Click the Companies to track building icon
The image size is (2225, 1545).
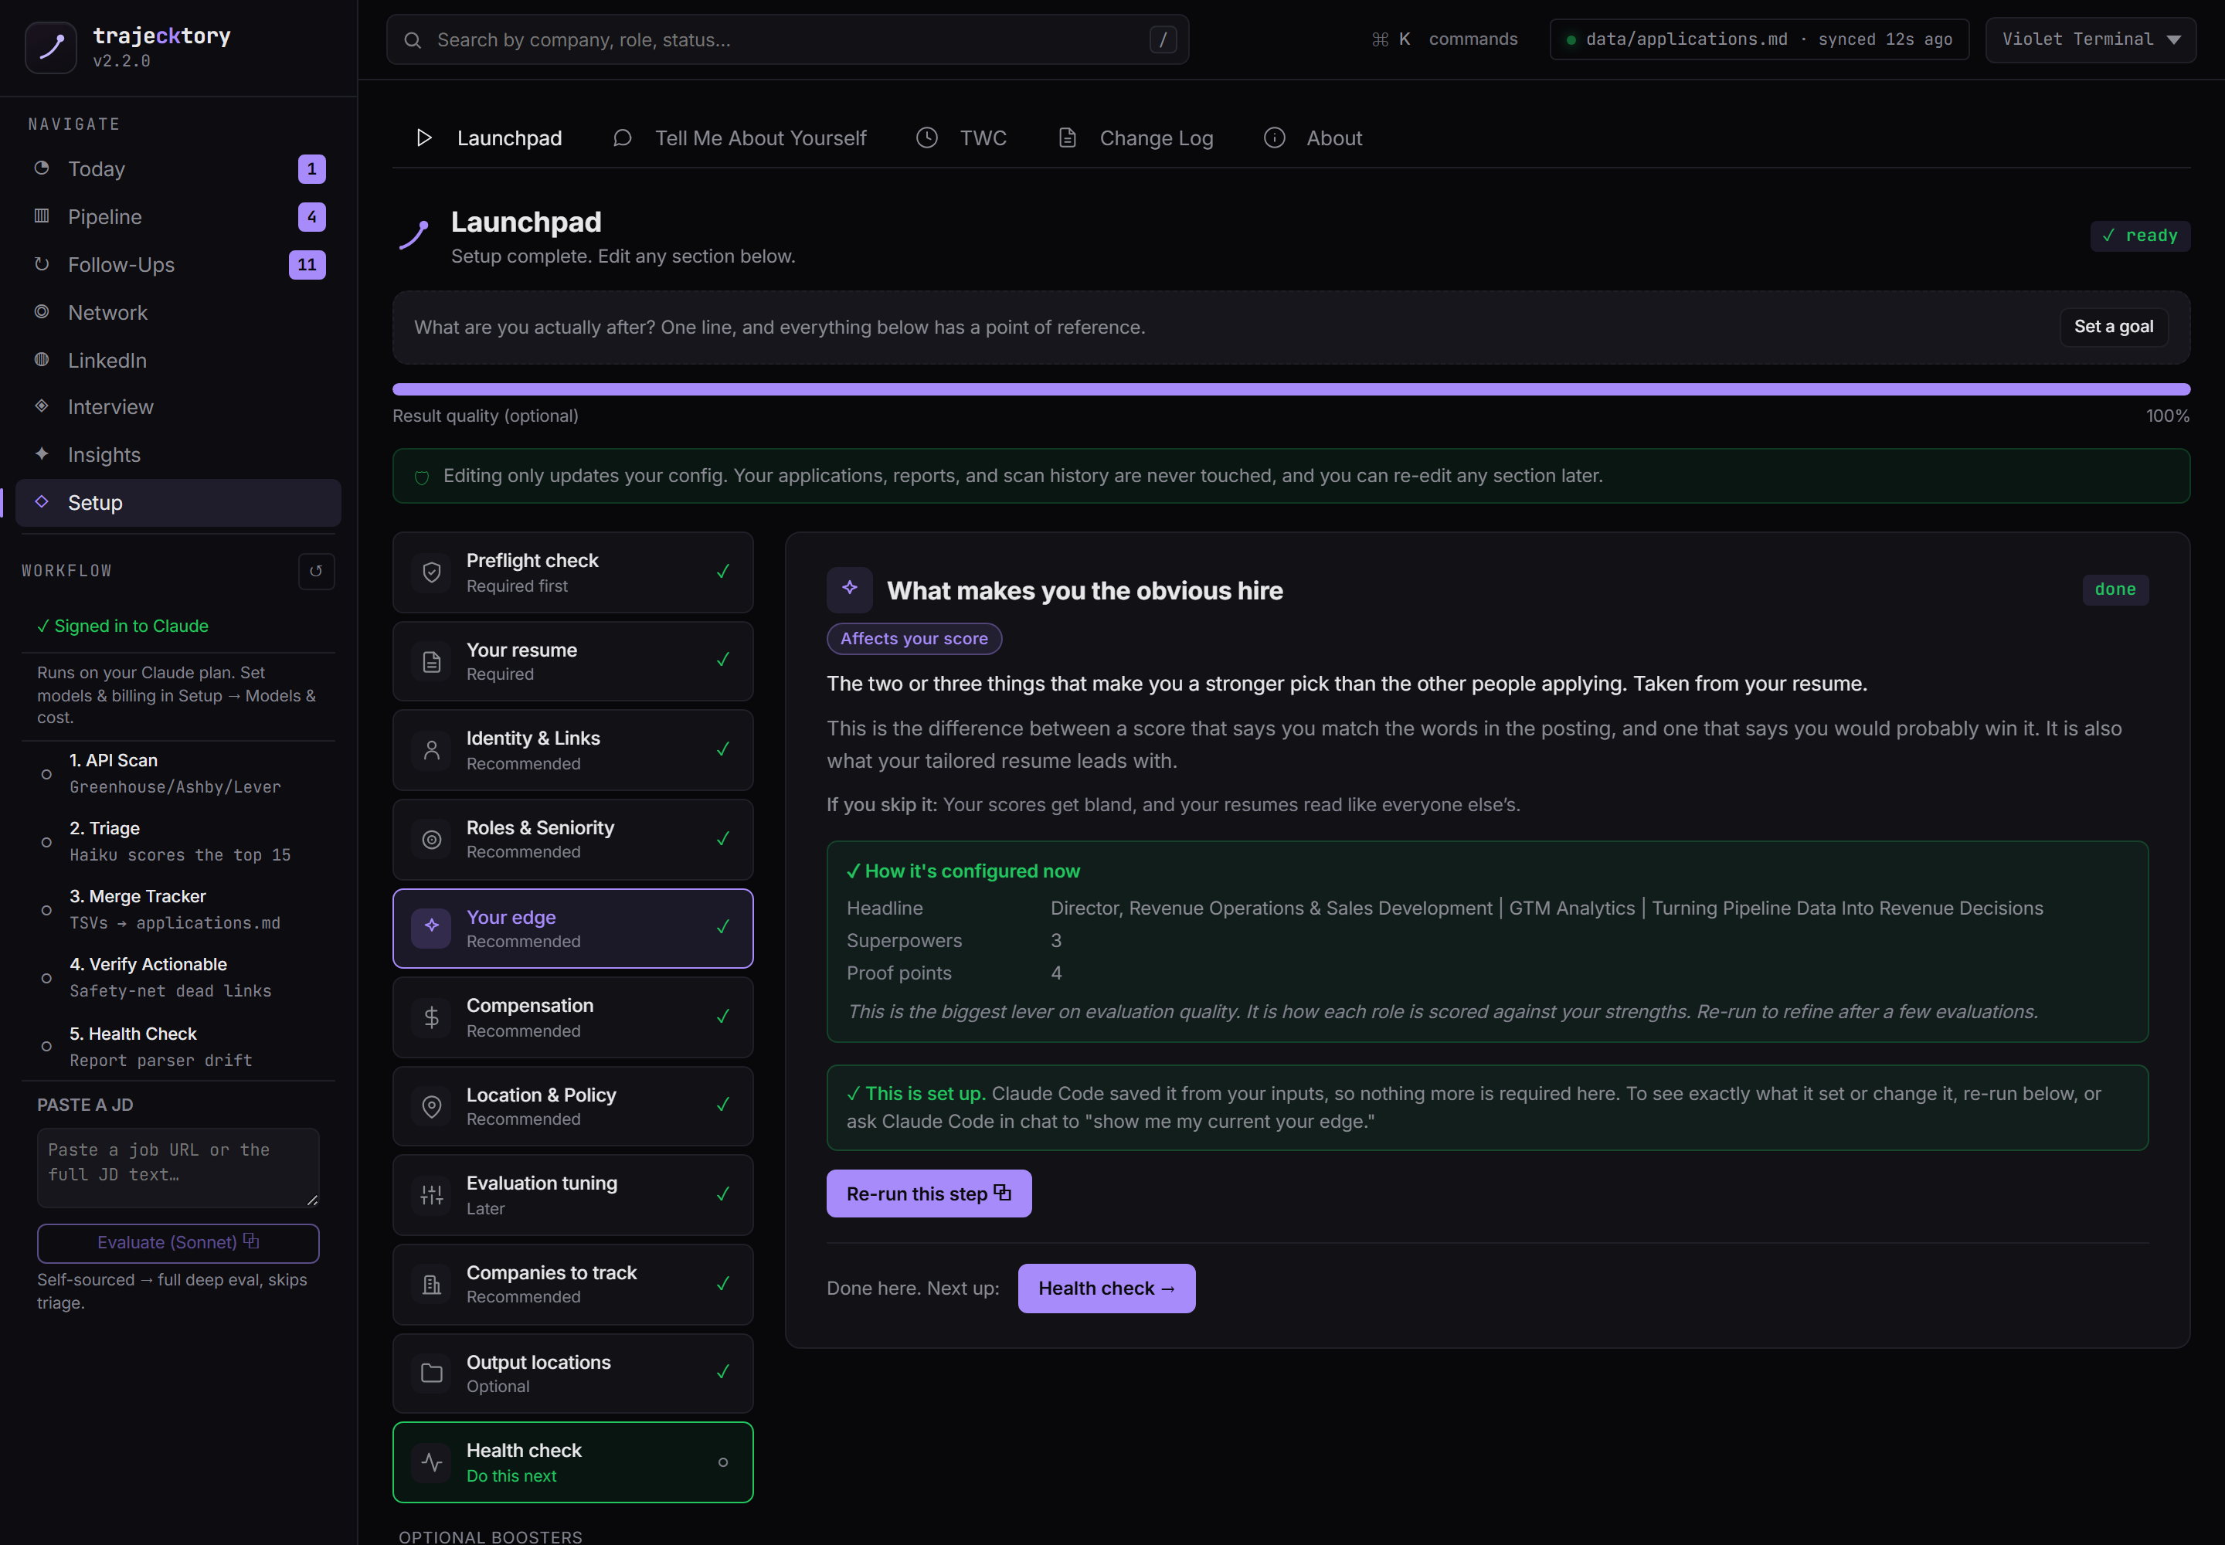coord(432,1285)
